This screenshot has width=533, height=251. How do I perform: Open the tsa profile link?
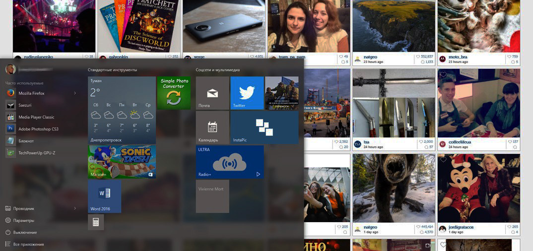click(x=366, y=142)
